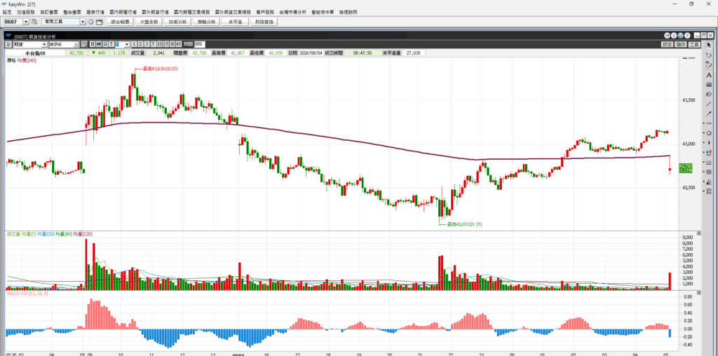Viewport: 718px width, 356px height.
Task: Expand the 常用工具 dropdown
Action: pyautogui.click(x=83, y=22)
